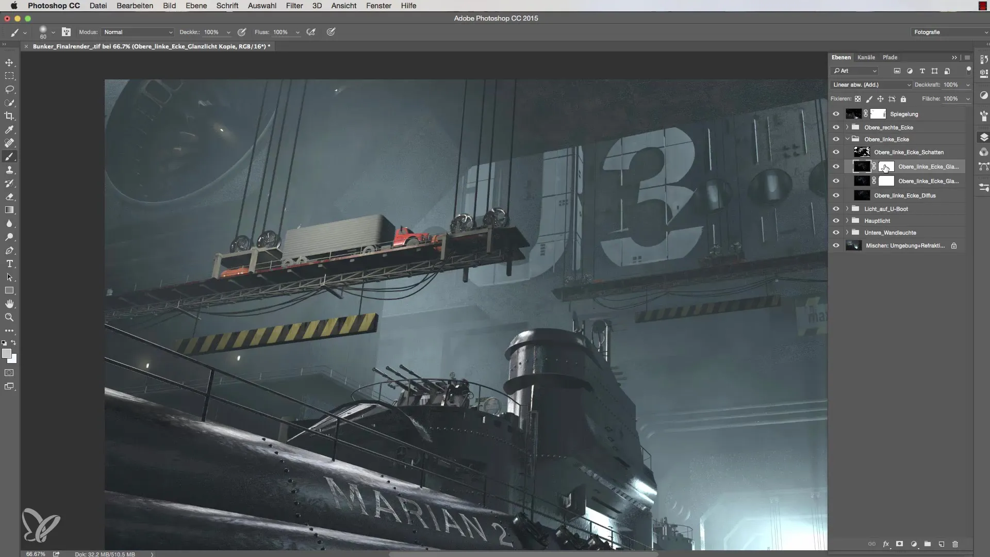Hide the Obere_rechte_Ecke group
Viewport: 990px width, 557px height.
836,127
